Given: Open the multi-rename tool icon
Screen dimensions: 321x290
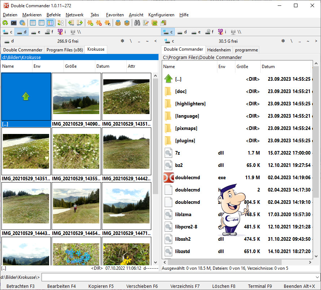Looking at the screenshot, I should [x=146, y=23].
